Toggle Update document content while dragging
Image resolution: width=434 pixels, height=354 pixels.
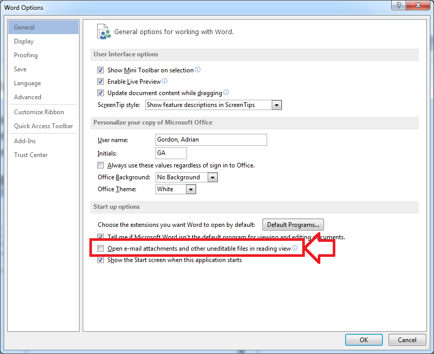(100, 93)
